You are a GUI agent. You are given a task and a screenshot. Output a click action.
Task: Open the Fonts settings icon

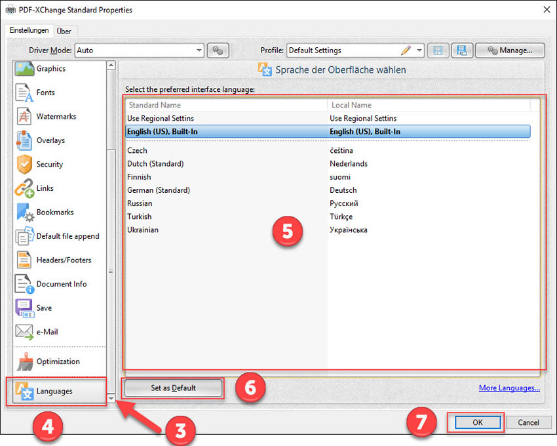click(x=24, y=92)
